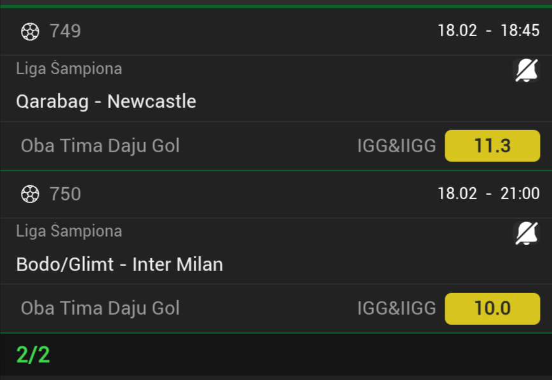Enable notifications for Bodo/Glimt - Inter Milan
Image resolution: width=552 pixels, height=380 pixels.
(x=526, y=233)
